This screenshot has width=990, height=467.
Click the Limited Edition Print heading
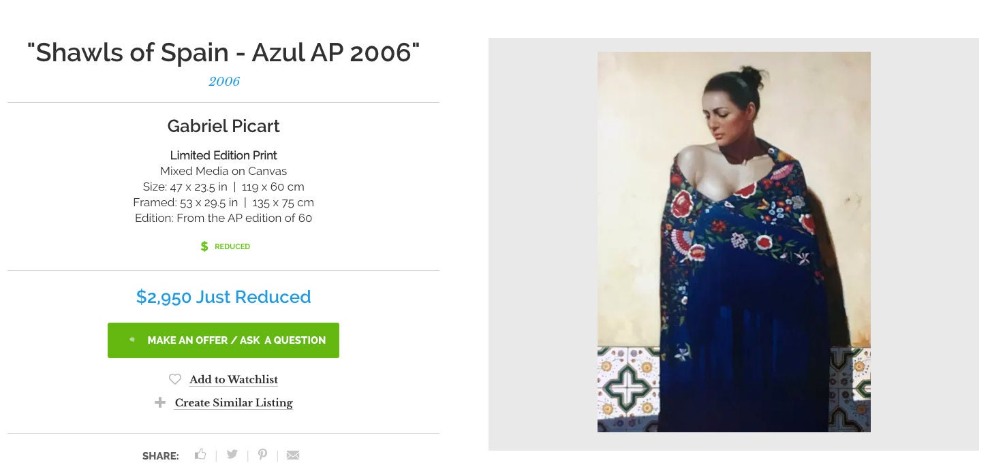tap(223, 155)
